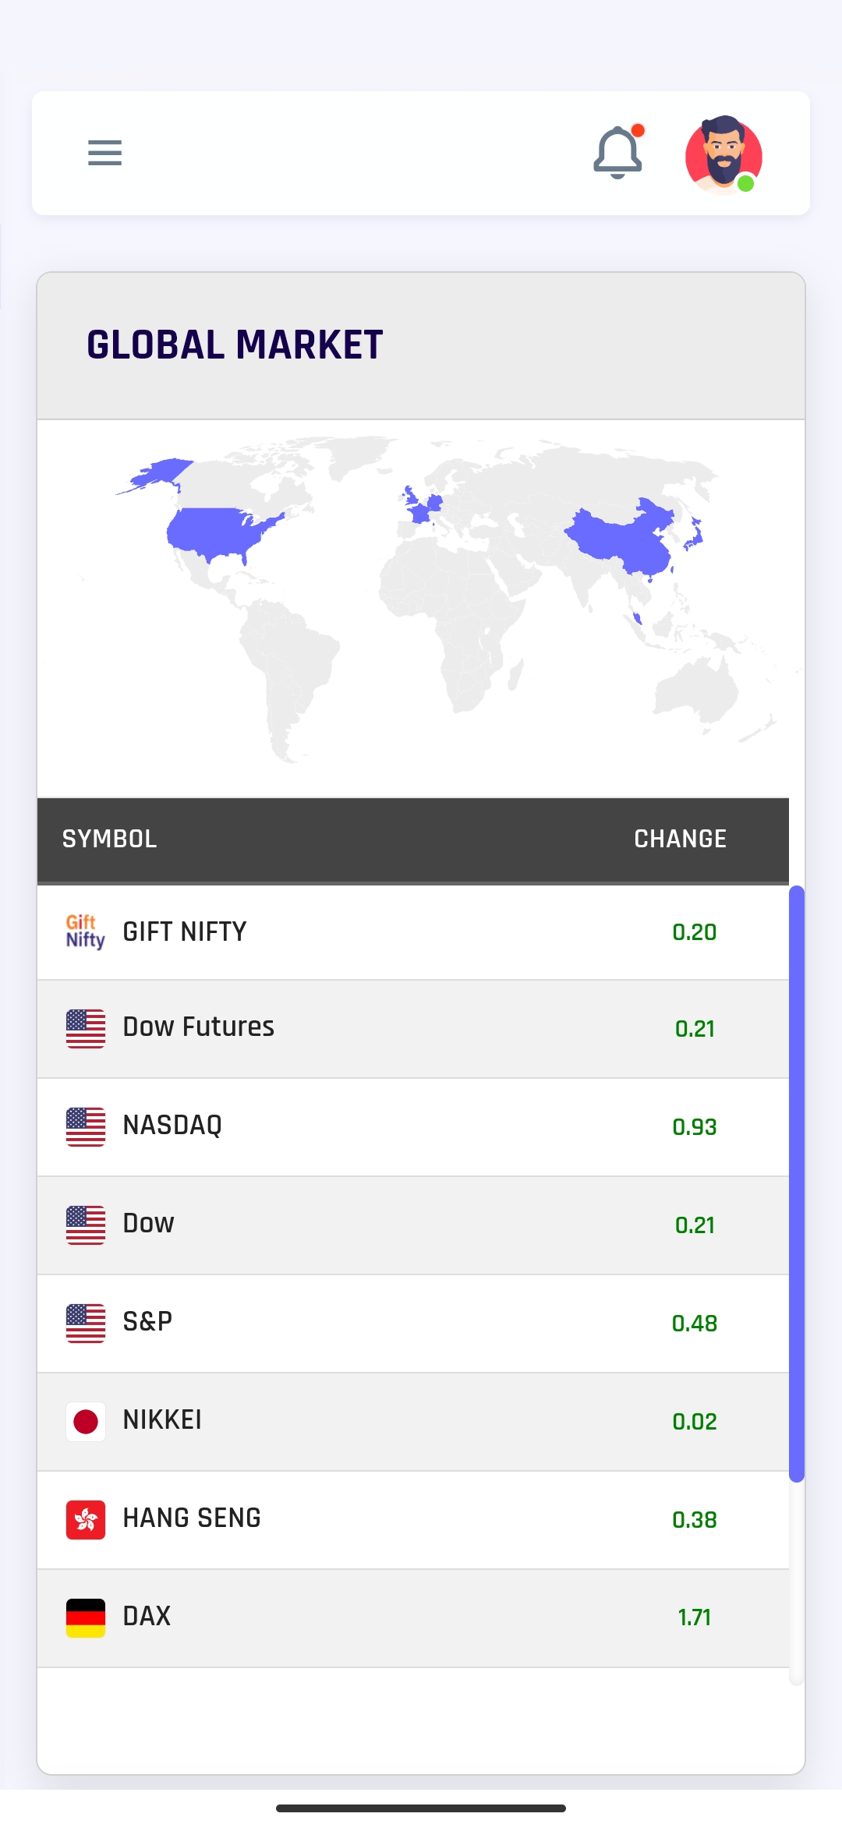Tap the 1.71 change value for DAX
Viewport: 842px width, 1824px height.
694,1617
